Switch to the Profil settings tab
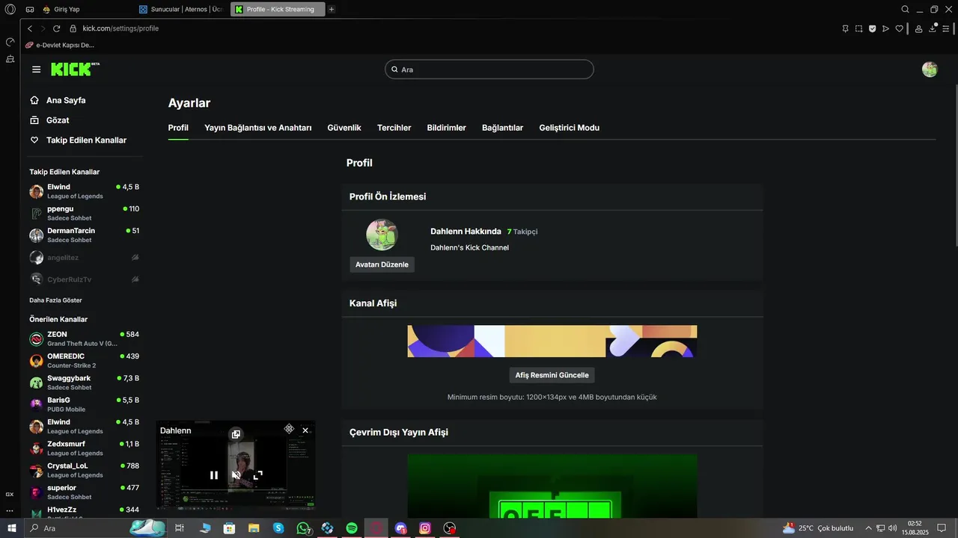The height and width of the screenshot is (538, 958). tap(178, 128)
